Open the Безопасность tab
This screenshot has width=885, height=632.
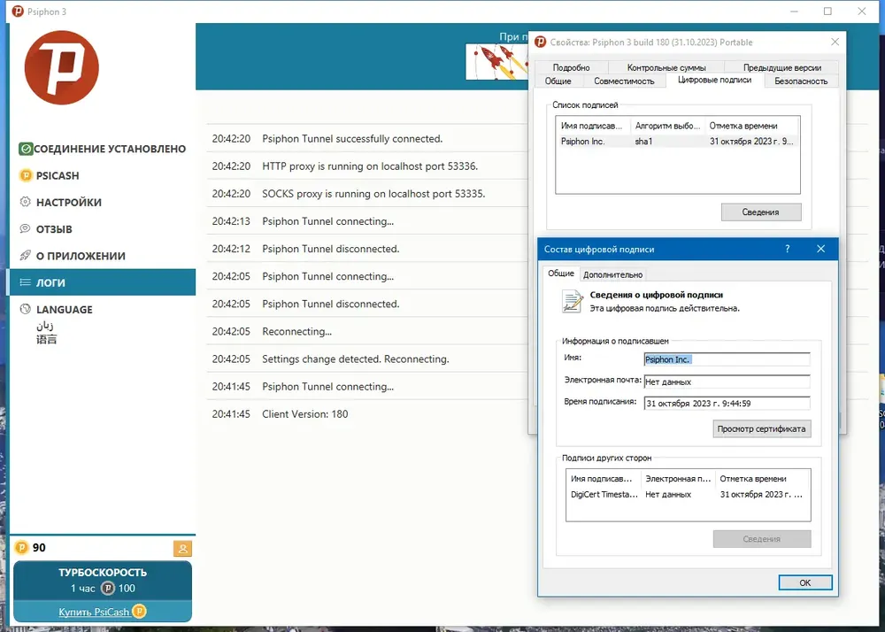click(801, 81)
